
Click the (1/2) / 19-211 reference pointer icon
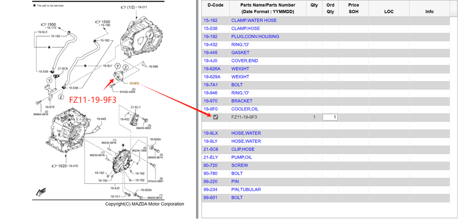123,7
